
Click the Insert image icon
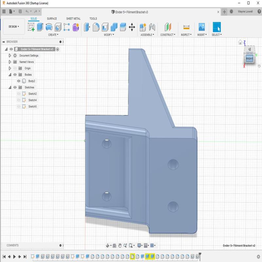click(x=202, y=27)
